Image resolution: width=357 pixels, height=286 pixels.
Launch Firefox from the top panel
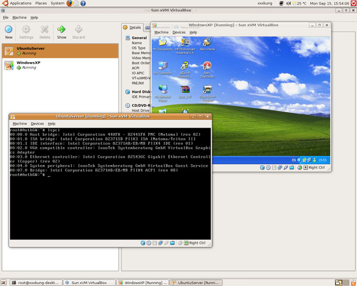[x=70, y=3]
